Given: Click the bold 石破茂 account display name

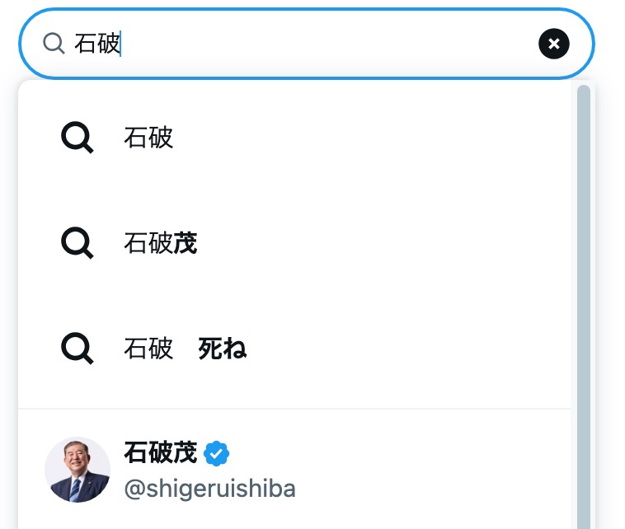Looking at the screenshot, I should pyautogui.click(x=160, y=452).
